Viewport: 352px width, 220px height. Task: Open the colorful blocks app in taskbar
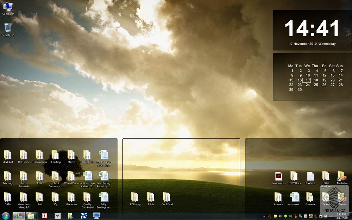[19, 216]
